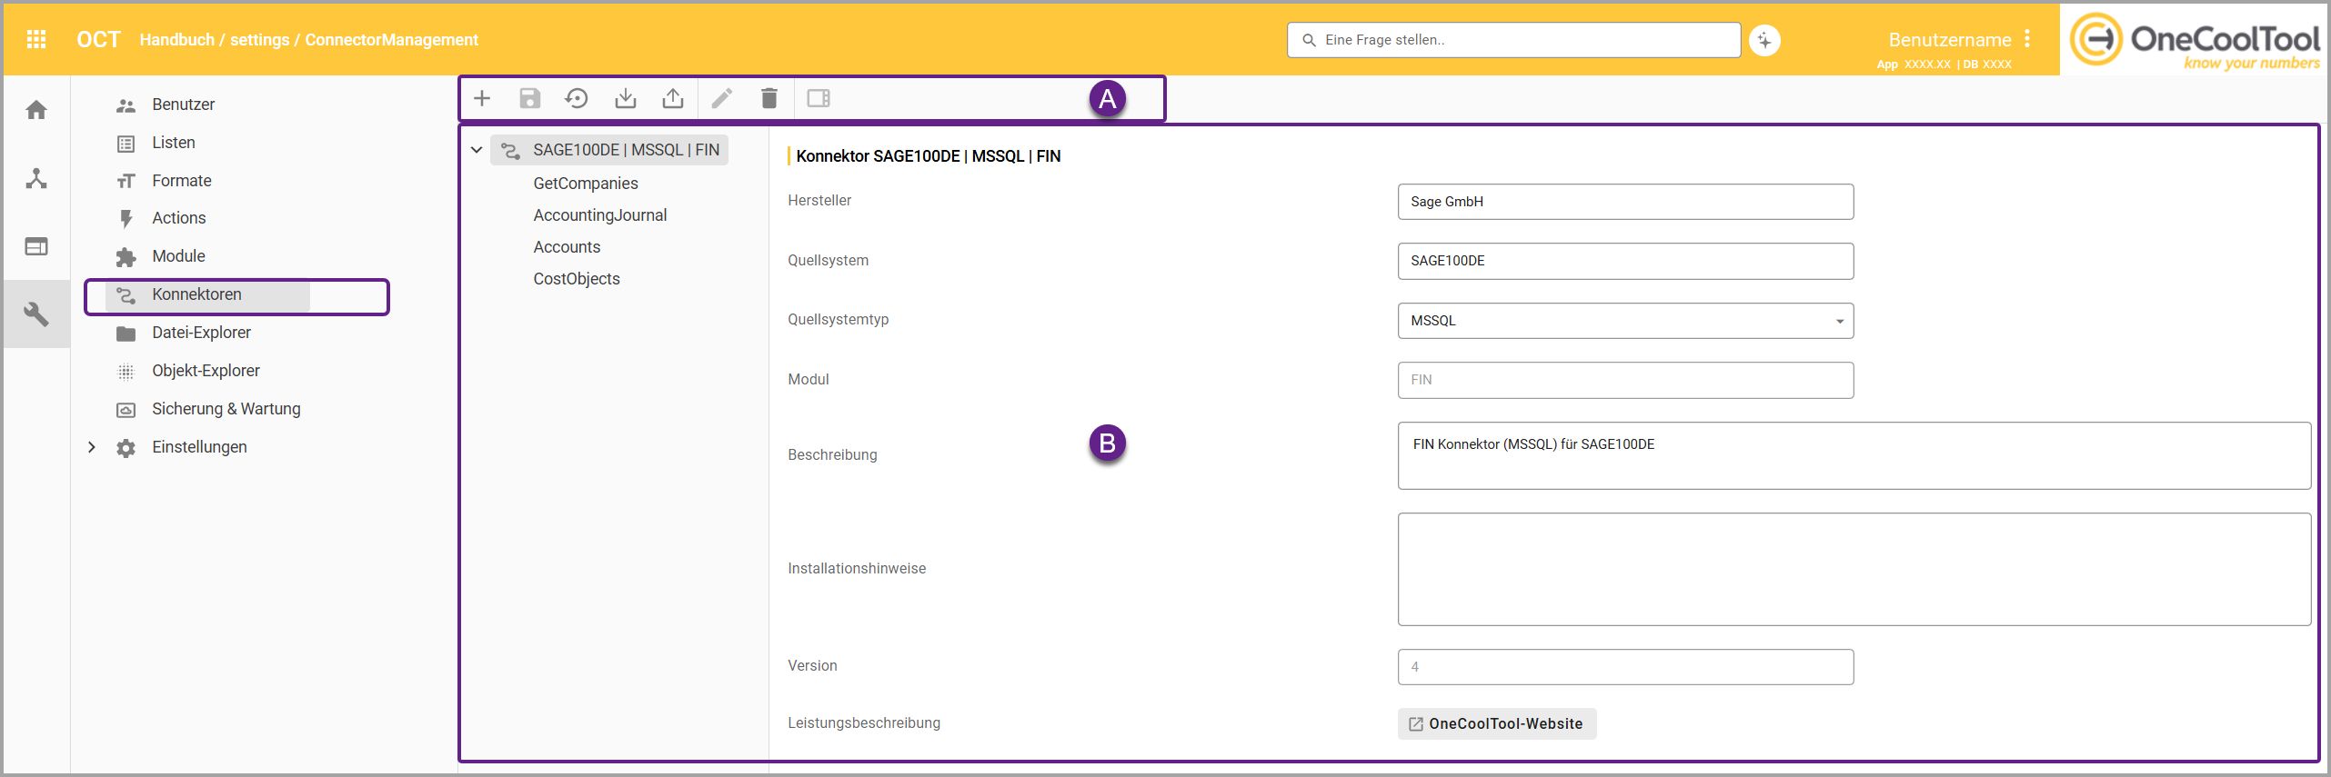Click the Listen list icon
Image resolution: width=2331 pixels, height=777 pixels.
(x=126, y=144)
